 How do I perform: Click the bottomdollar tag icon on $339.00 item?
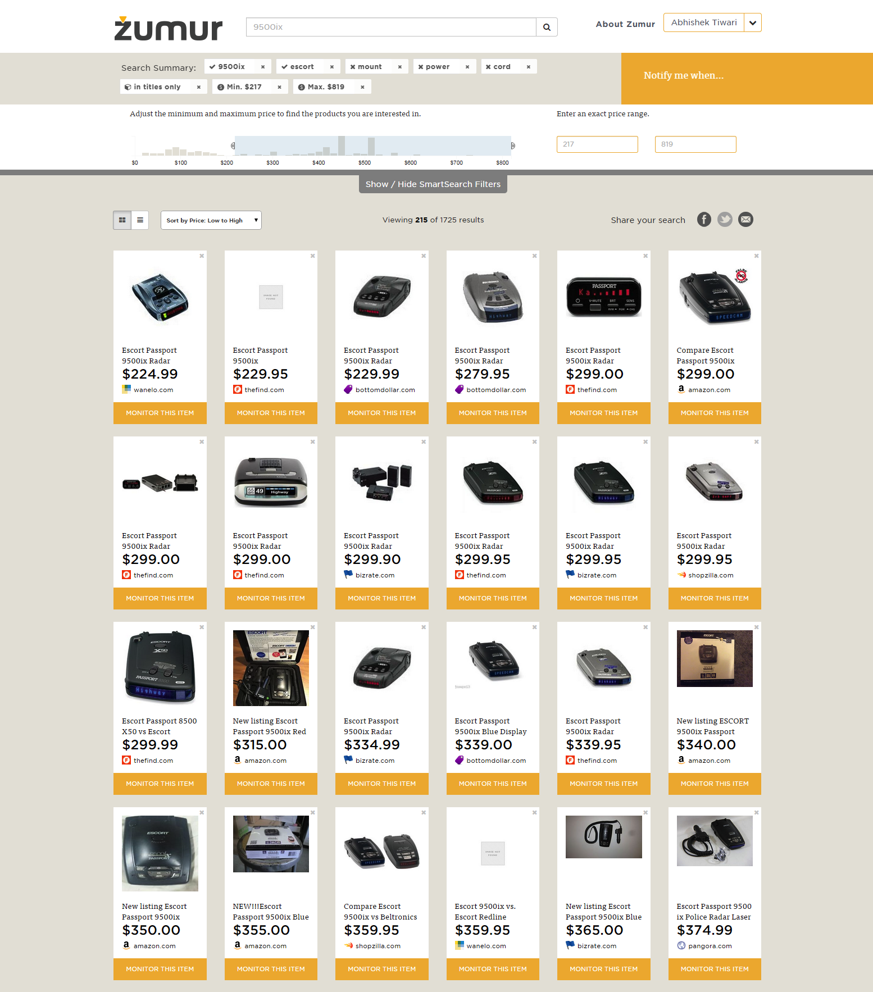[459, 760]
